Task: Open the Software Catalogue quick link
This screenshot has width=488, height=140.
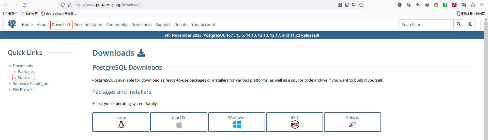Action: 30,84
